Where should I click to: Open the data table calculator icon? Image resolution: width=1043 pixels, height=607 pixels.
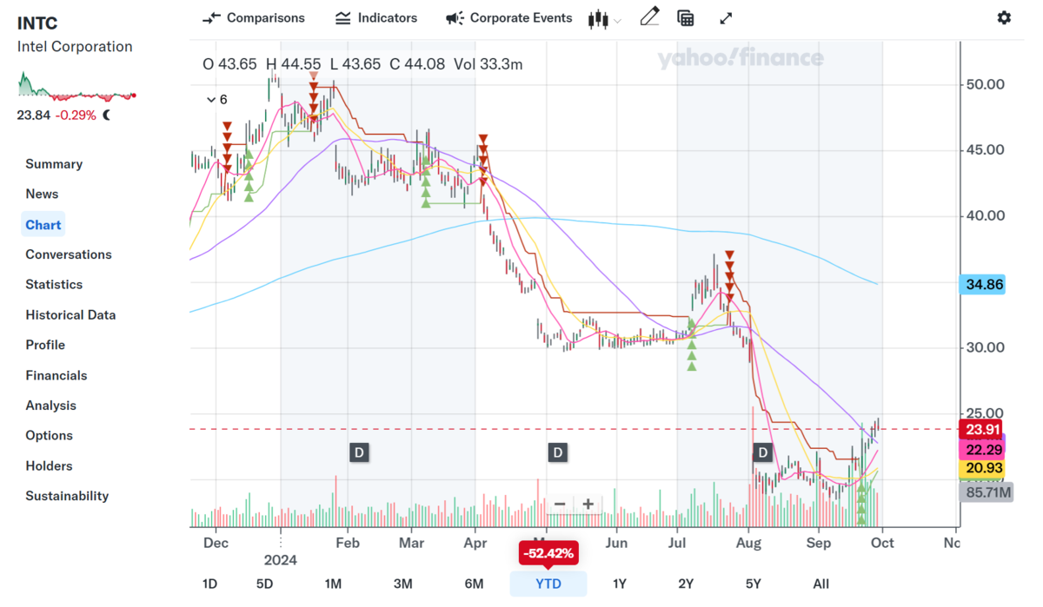pos(686,18)
